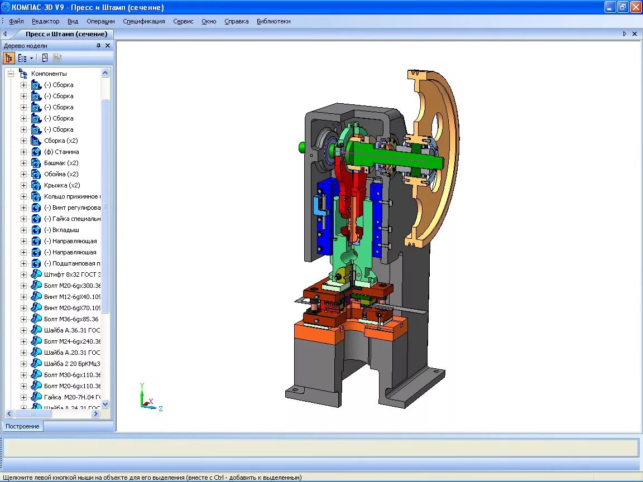643x482 pixels.
Task: Expand the Крыжка (x2) node
Action: tap(23, 185)
